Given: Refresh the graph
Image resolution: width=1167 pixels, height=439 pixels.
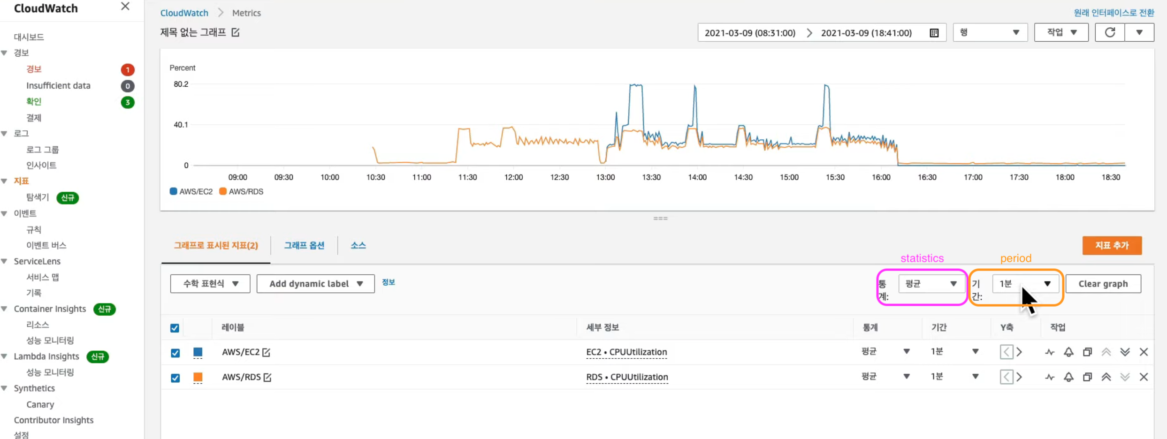Looking at the screenshot, I should [1110, 32].
